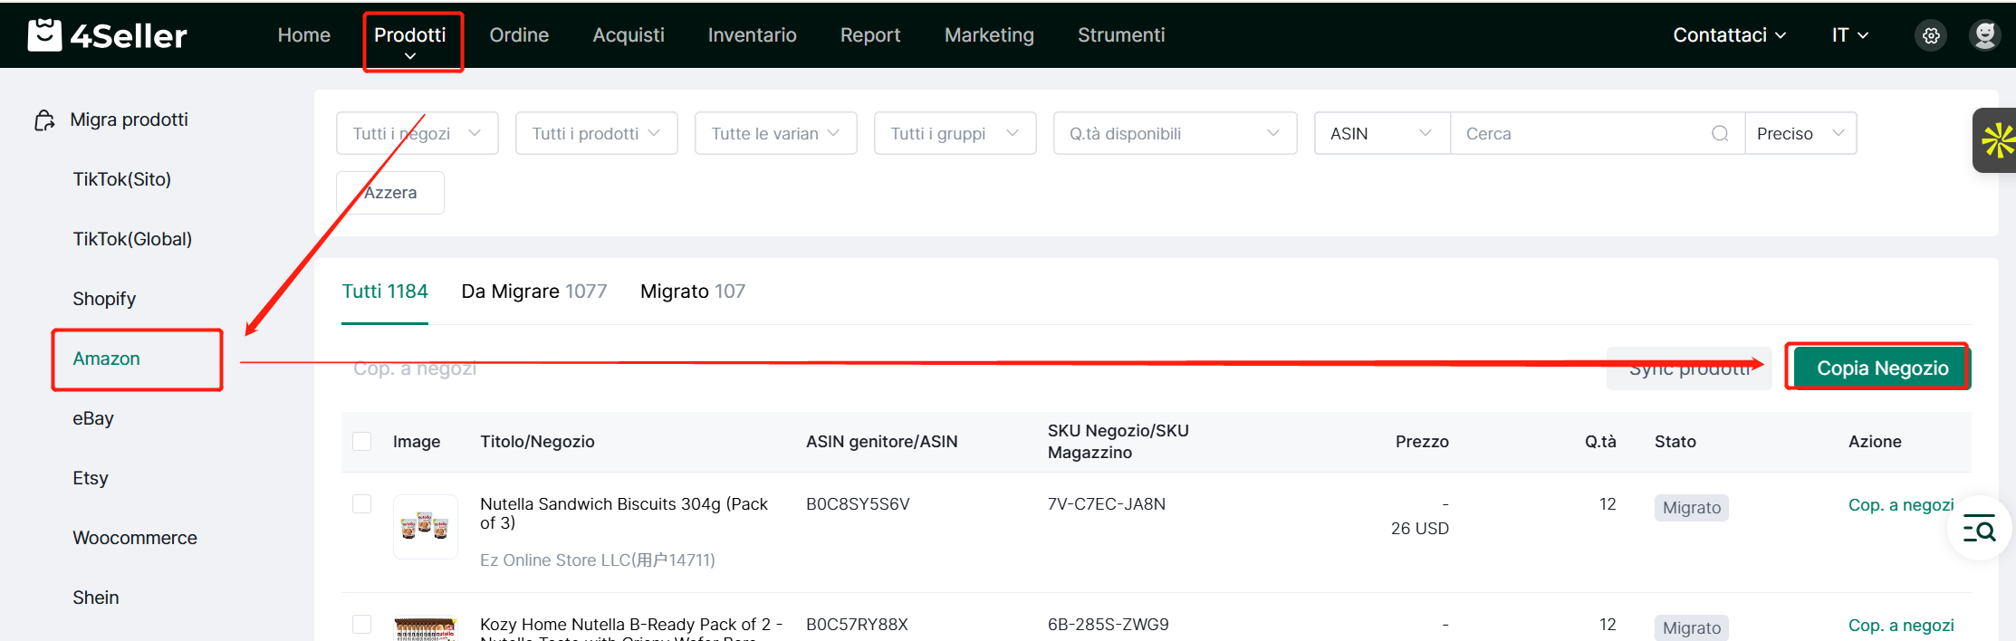Click the Q.tà column header
Screen dimensions: 2016x641
click(1600, 442)
